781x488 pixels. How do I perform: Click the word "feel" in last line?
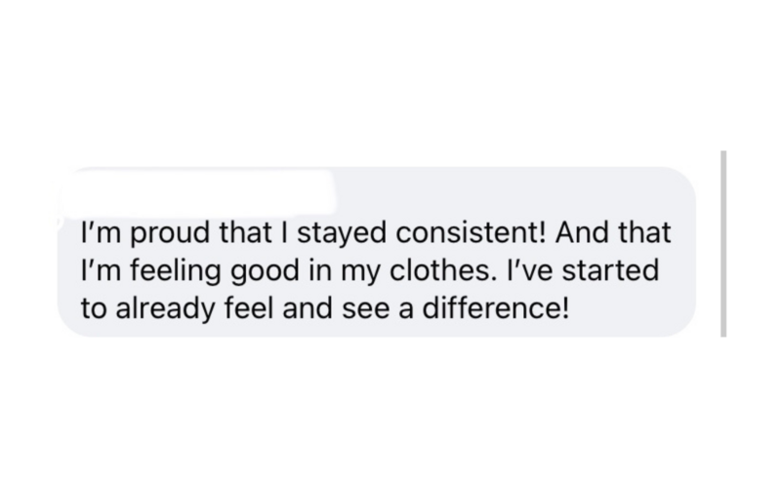(249, 308)
